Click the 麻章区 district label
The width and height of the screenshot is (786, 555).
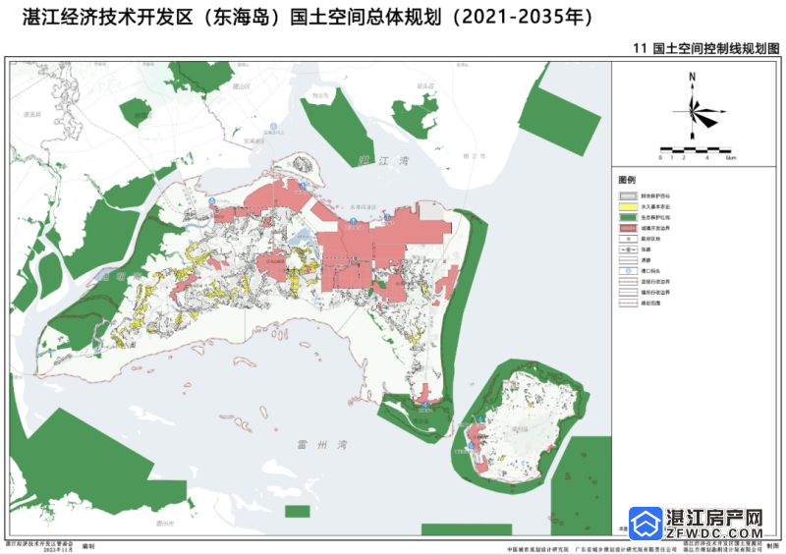[x=142, y=115]
